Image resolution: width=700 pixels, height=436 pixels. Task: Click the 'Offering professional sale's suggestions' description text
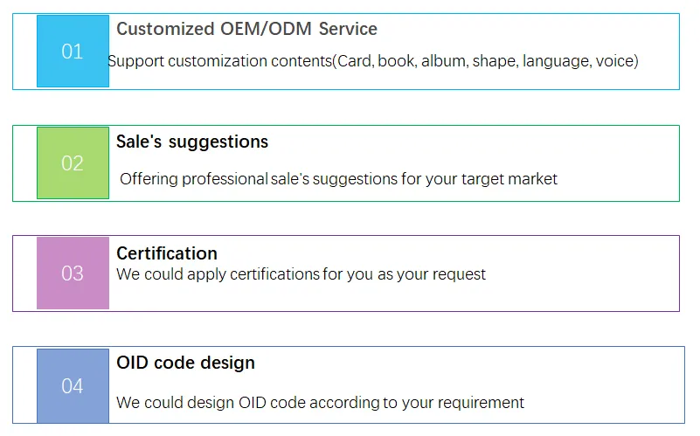(x=338, y=179)
